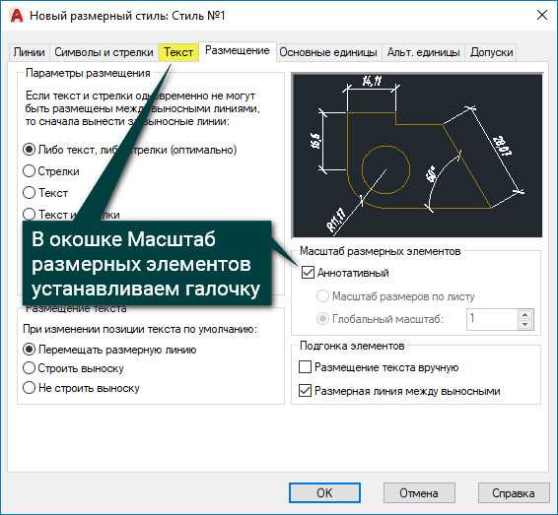
Task: Close the dimension style dialog
Action: (x=541, y=16)
